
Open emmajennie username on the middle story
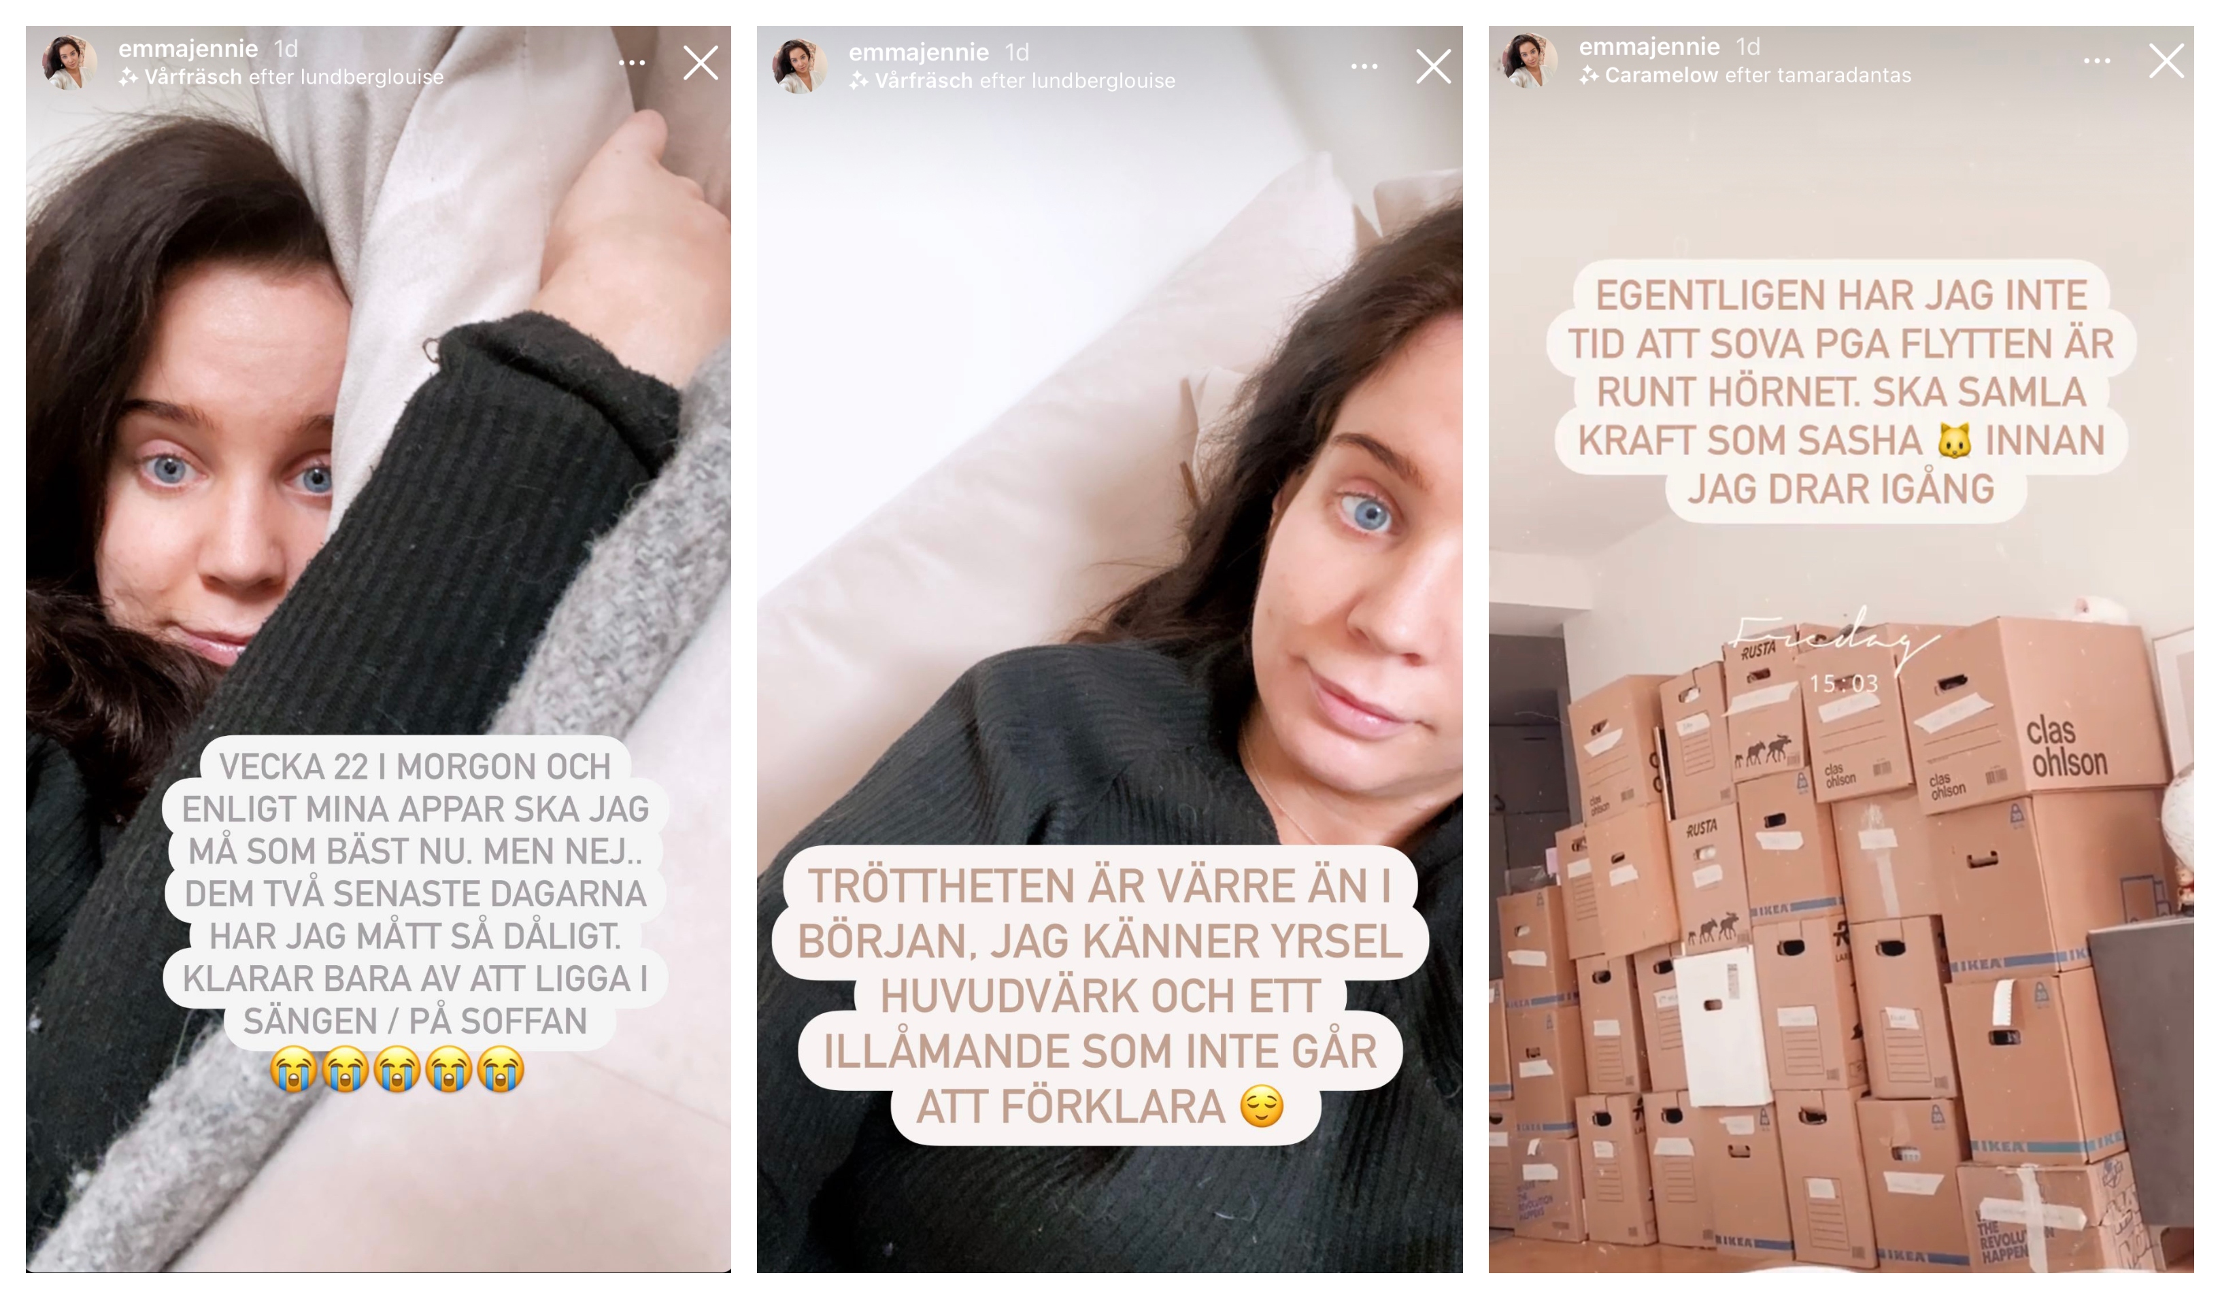coord(919,52)
